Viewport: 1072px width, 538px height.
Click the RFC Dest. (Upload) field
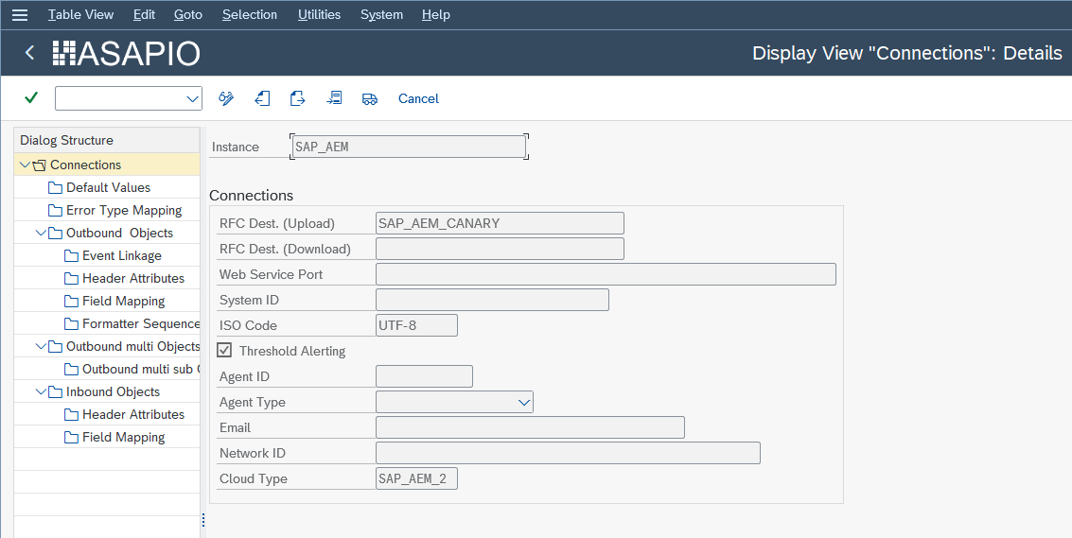tap(500, 223)
